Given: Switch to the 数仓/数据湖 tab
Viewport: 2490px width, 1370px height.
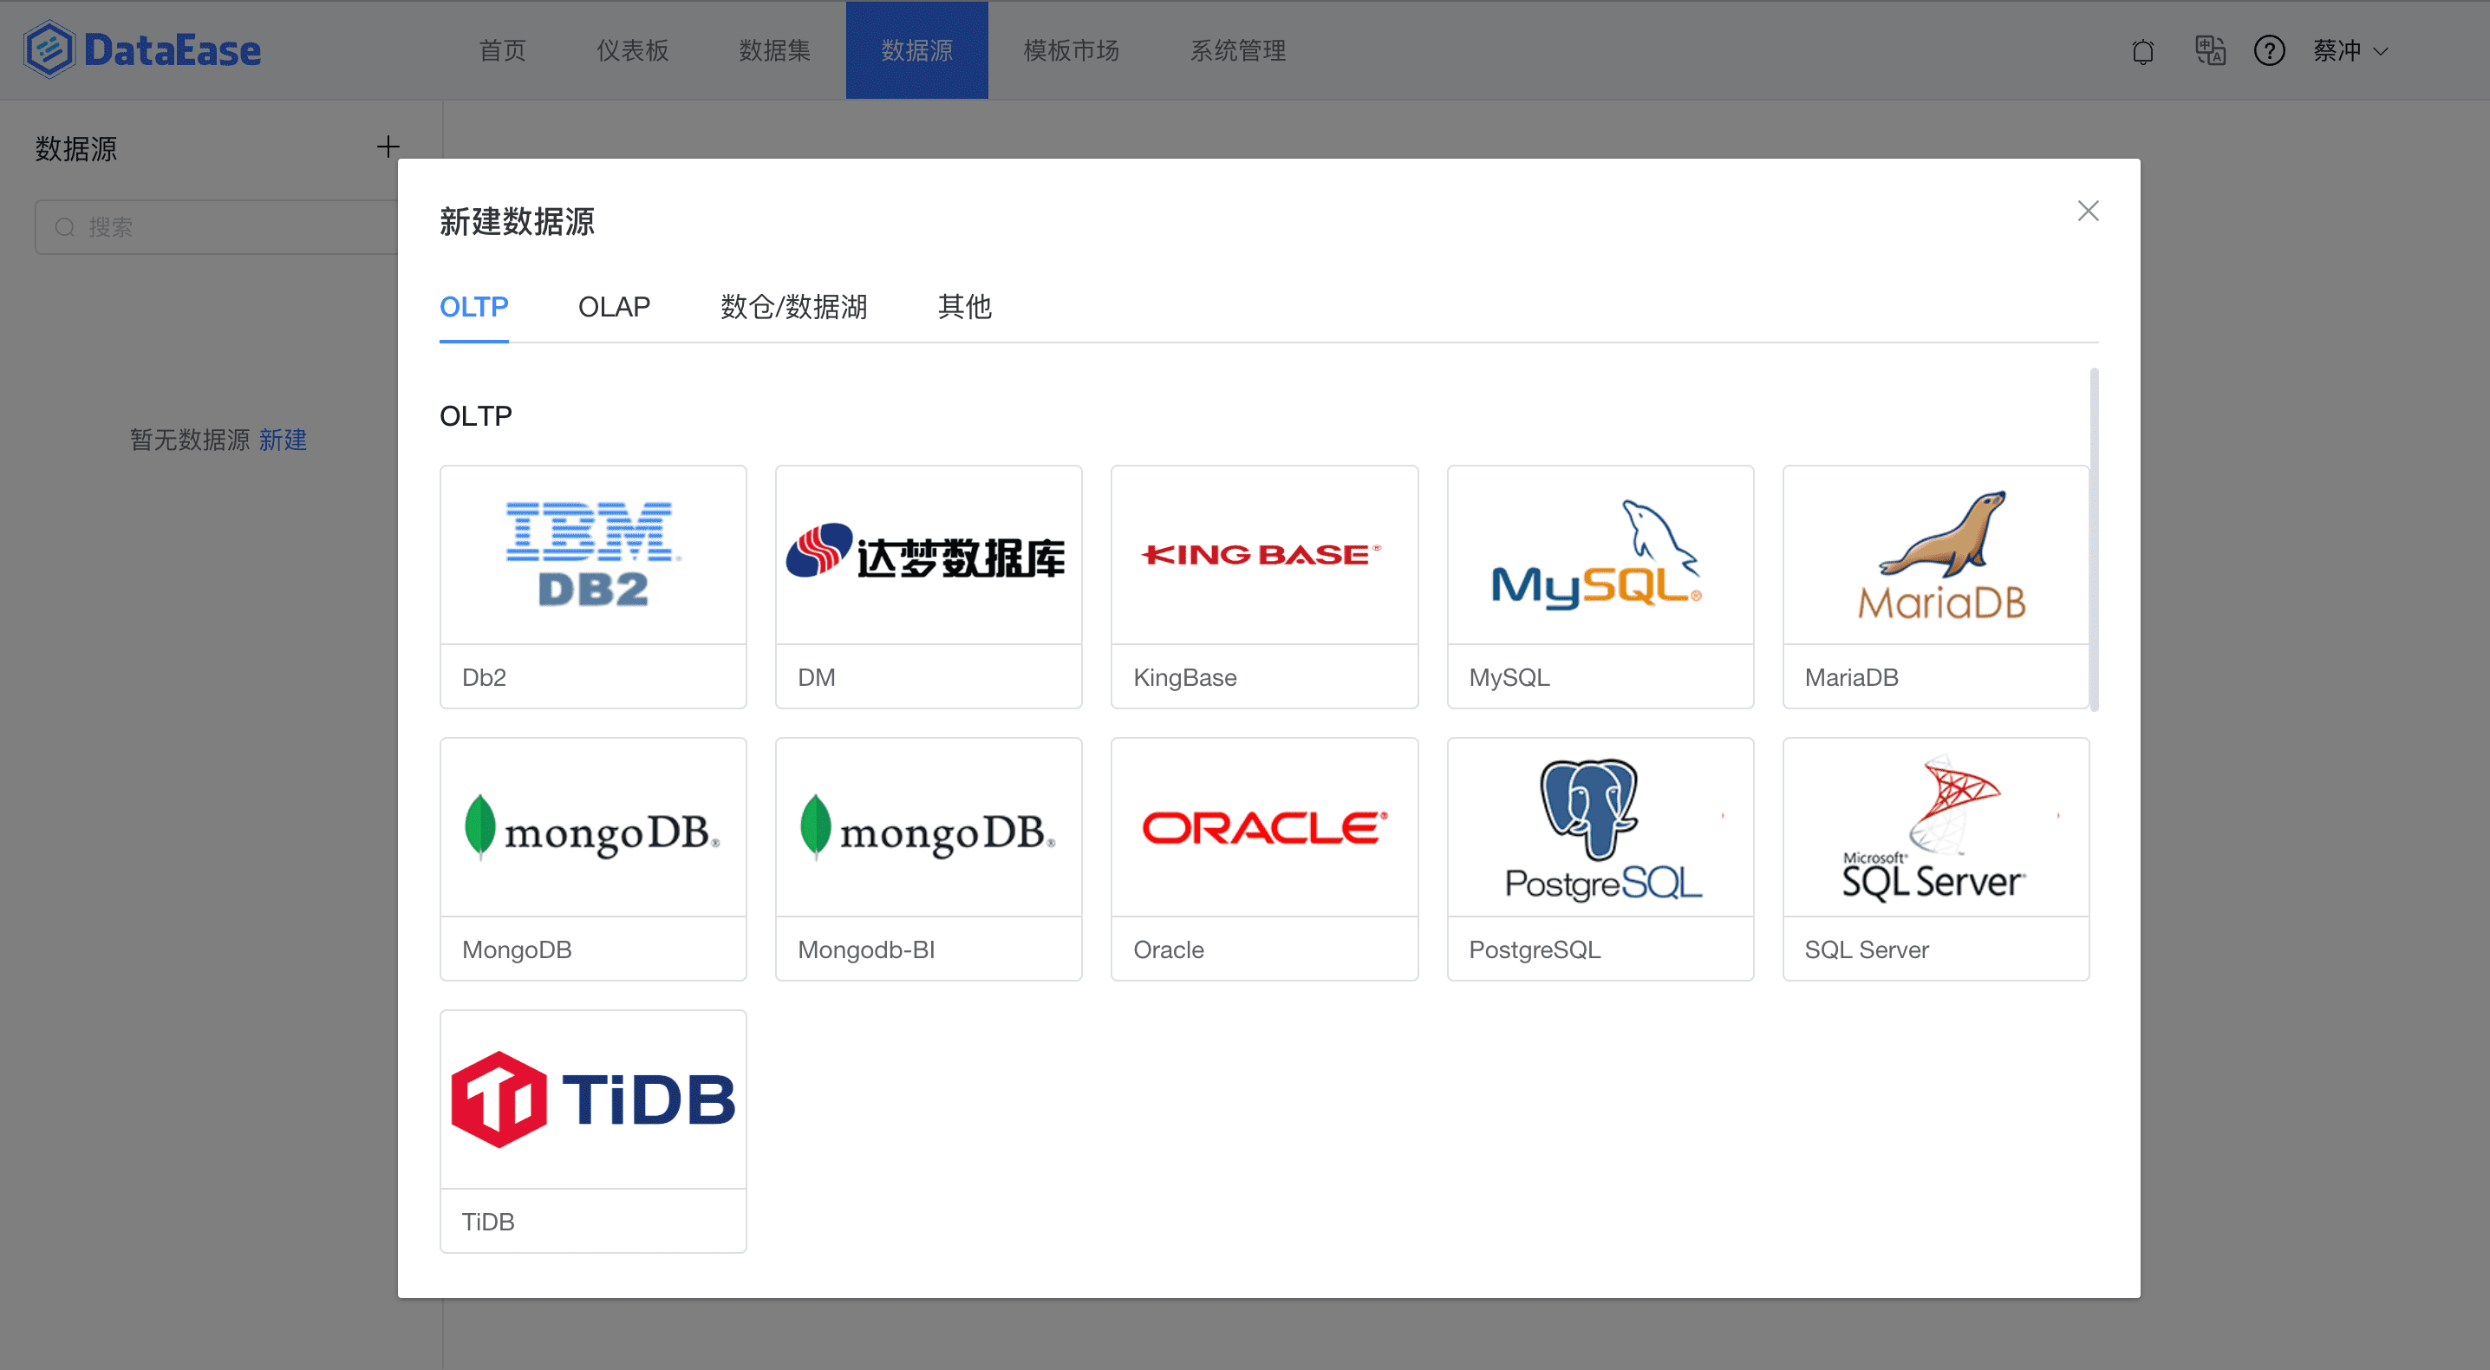Looking at the screenshot, I should point(792,306).
